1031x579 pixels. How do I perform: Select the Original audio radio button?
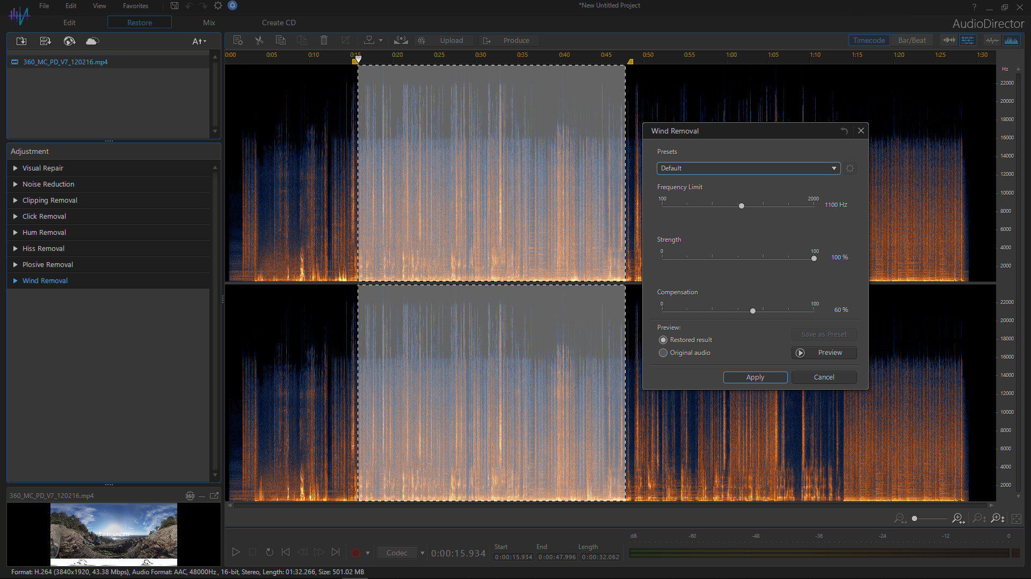coord(663,353)
